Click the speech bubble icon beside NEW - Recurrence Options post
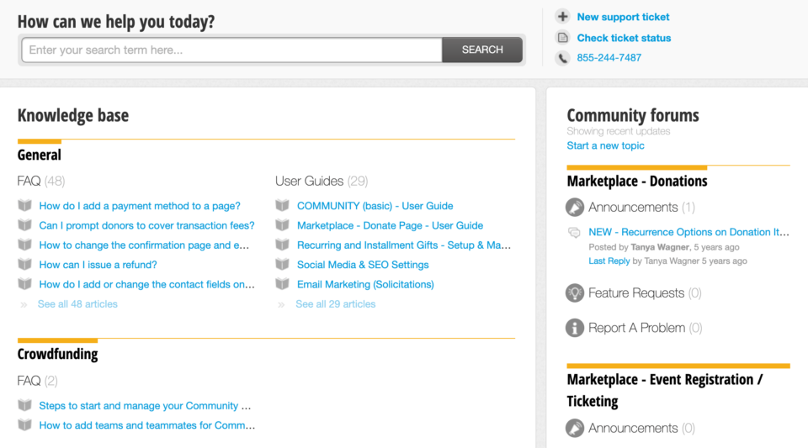The width and height of the screenshot is (808, 448). tap(574, 233)
